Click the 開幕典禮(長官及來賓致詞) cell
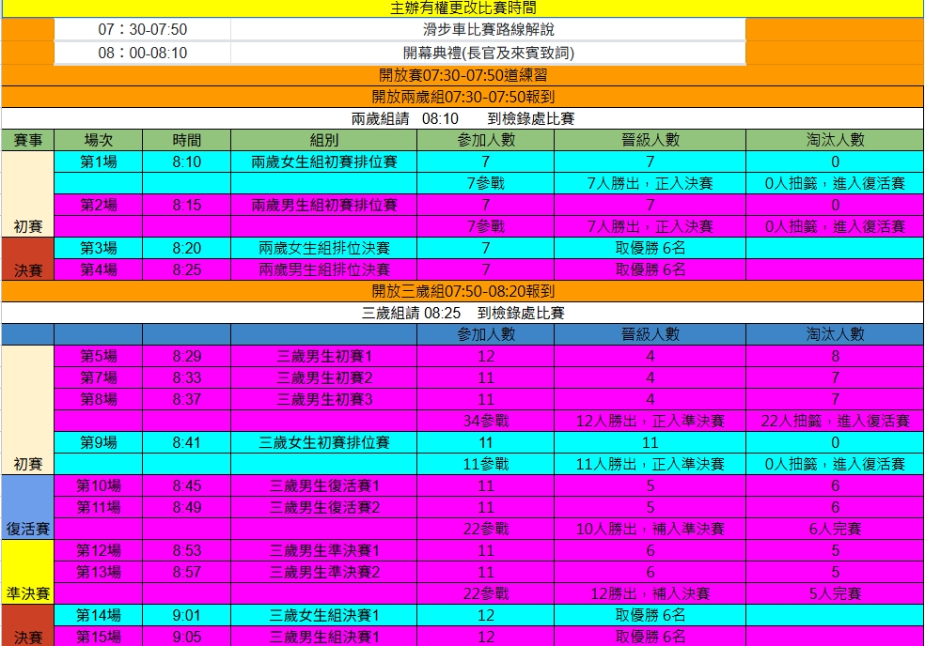 tap(488, 53)
